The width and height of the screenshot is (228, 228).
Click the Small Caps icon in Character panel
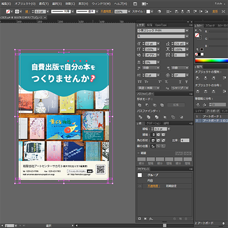[146, 82]
